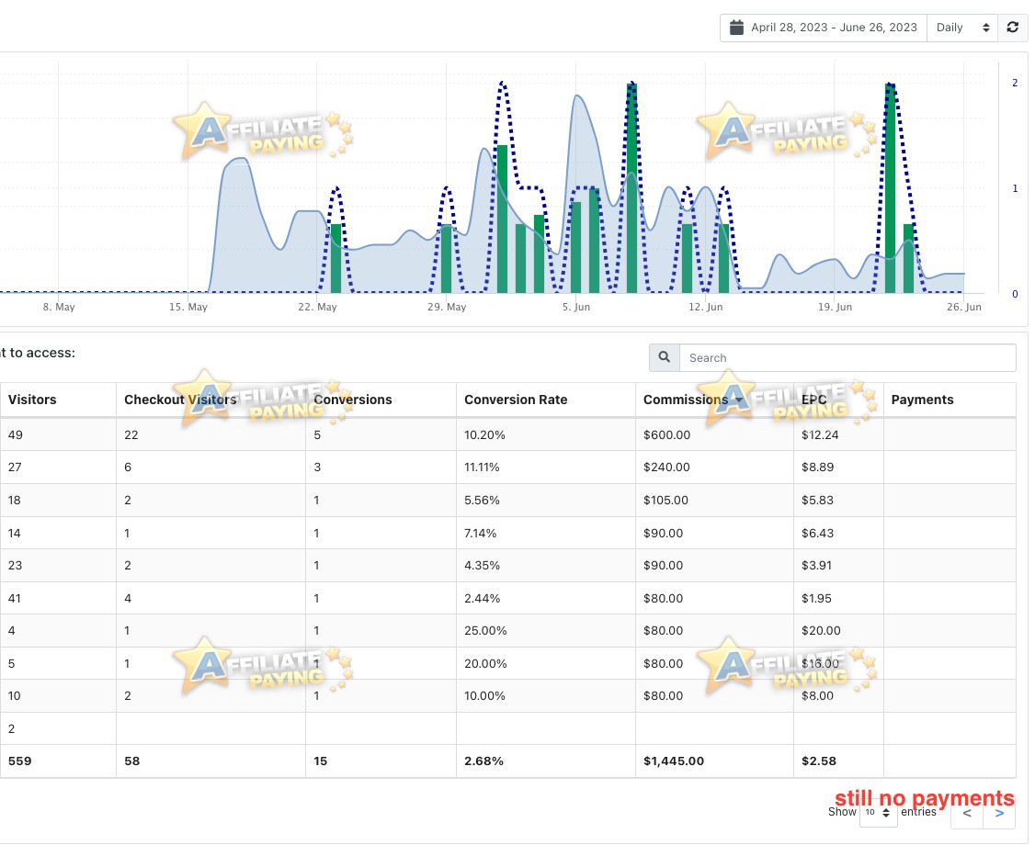Click the Commissions sort arrow icon
The height and width of the screenshot is (845, 1035).
739,400
